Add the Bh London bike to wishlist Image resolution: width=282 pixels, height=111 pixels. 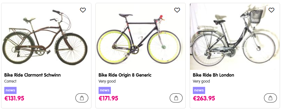pyautogui.click(x=271, y=10)
